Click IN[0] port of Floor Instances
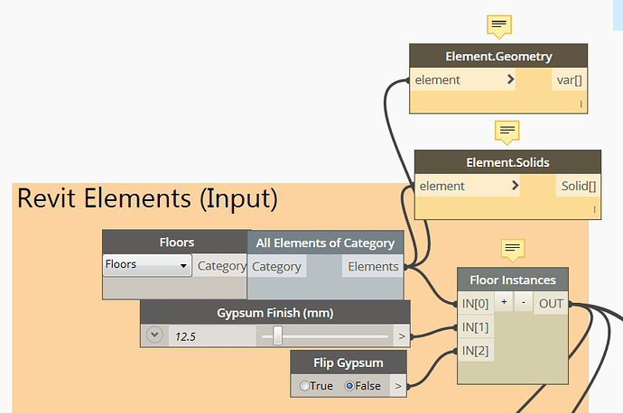 (476, 304)
